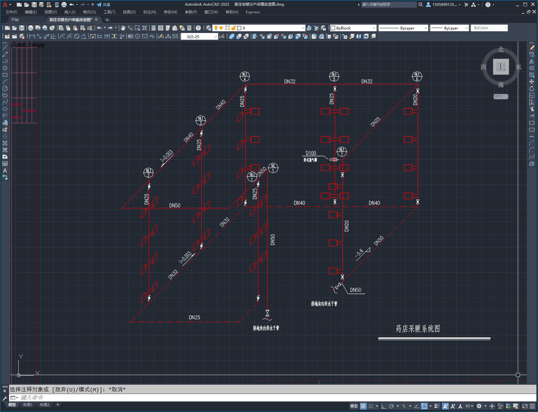Screen dimensions: 538x412
Task: Select the Explode modify tool
Action: click(x=532, y=164)
